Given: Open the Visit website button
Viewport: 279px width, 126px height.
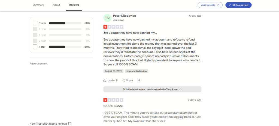Looking at the screenshot, I should coord(210,5).
